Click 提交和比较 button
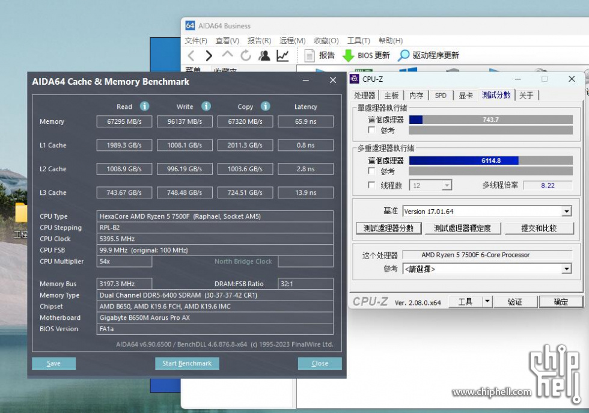This screenshot has width=589, height=413. pos(539,228)
